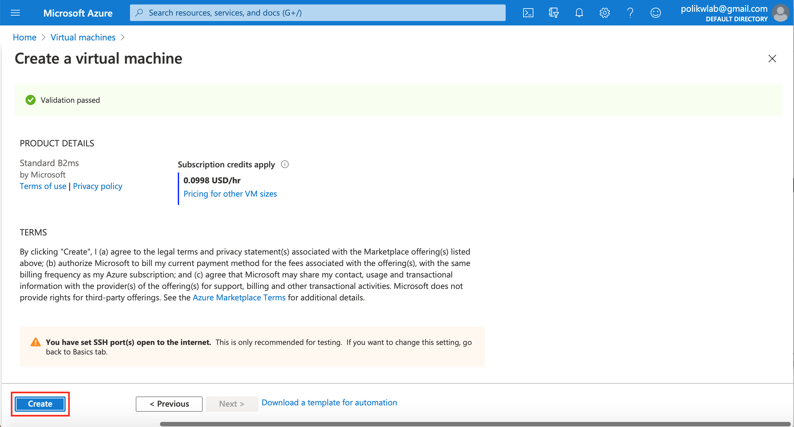Open the help question mark
This screenshot has width=794, height=427.
point(630,13)
